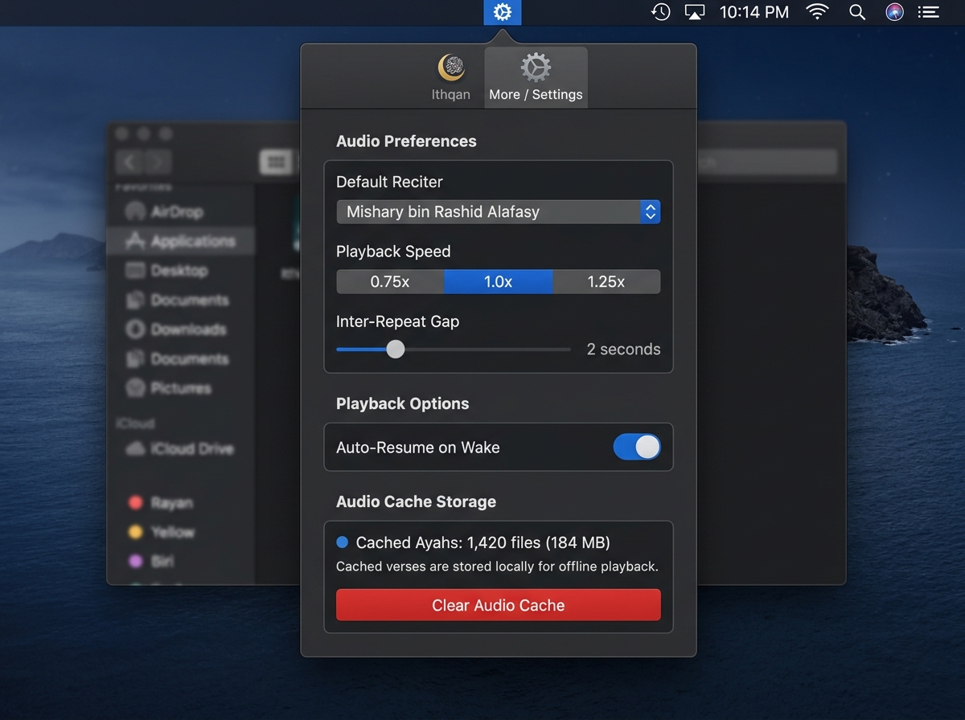965x720 pixels.
Task: Click the Playback Options heading
Action: pyautogui.click(x=402, y=403)
